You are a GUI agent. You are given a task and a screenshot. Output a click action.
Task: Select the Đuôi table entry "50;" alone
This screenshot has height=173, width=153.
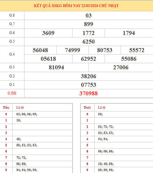100,114
